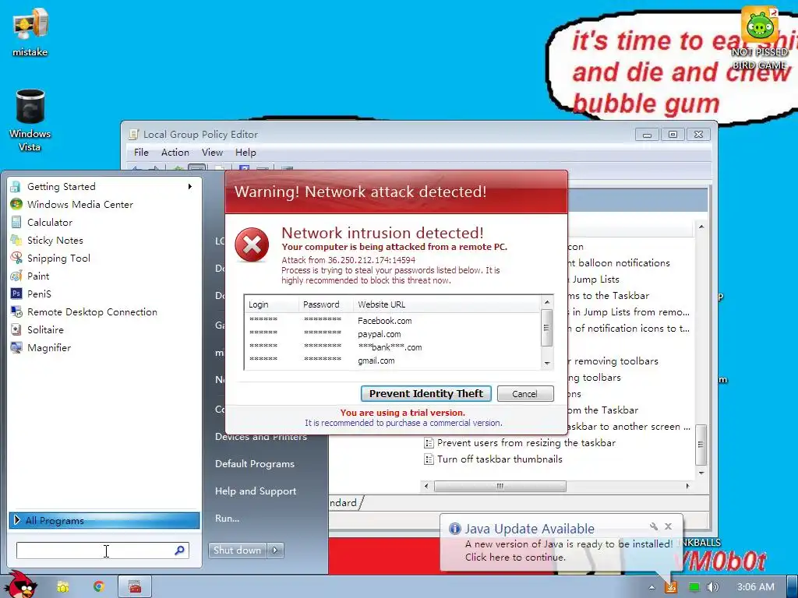Open the Action menu in Policy Editor
Screen dimensions: 798x598
[175, 153]
